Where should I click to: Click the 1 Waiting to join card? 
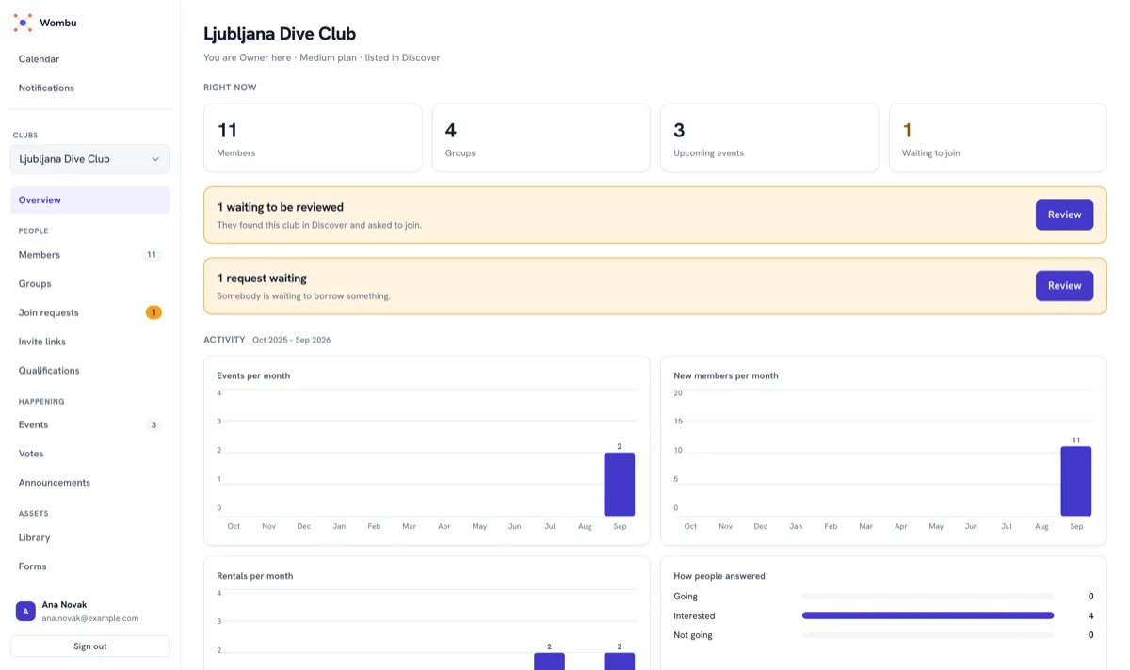tap(997, 137)
